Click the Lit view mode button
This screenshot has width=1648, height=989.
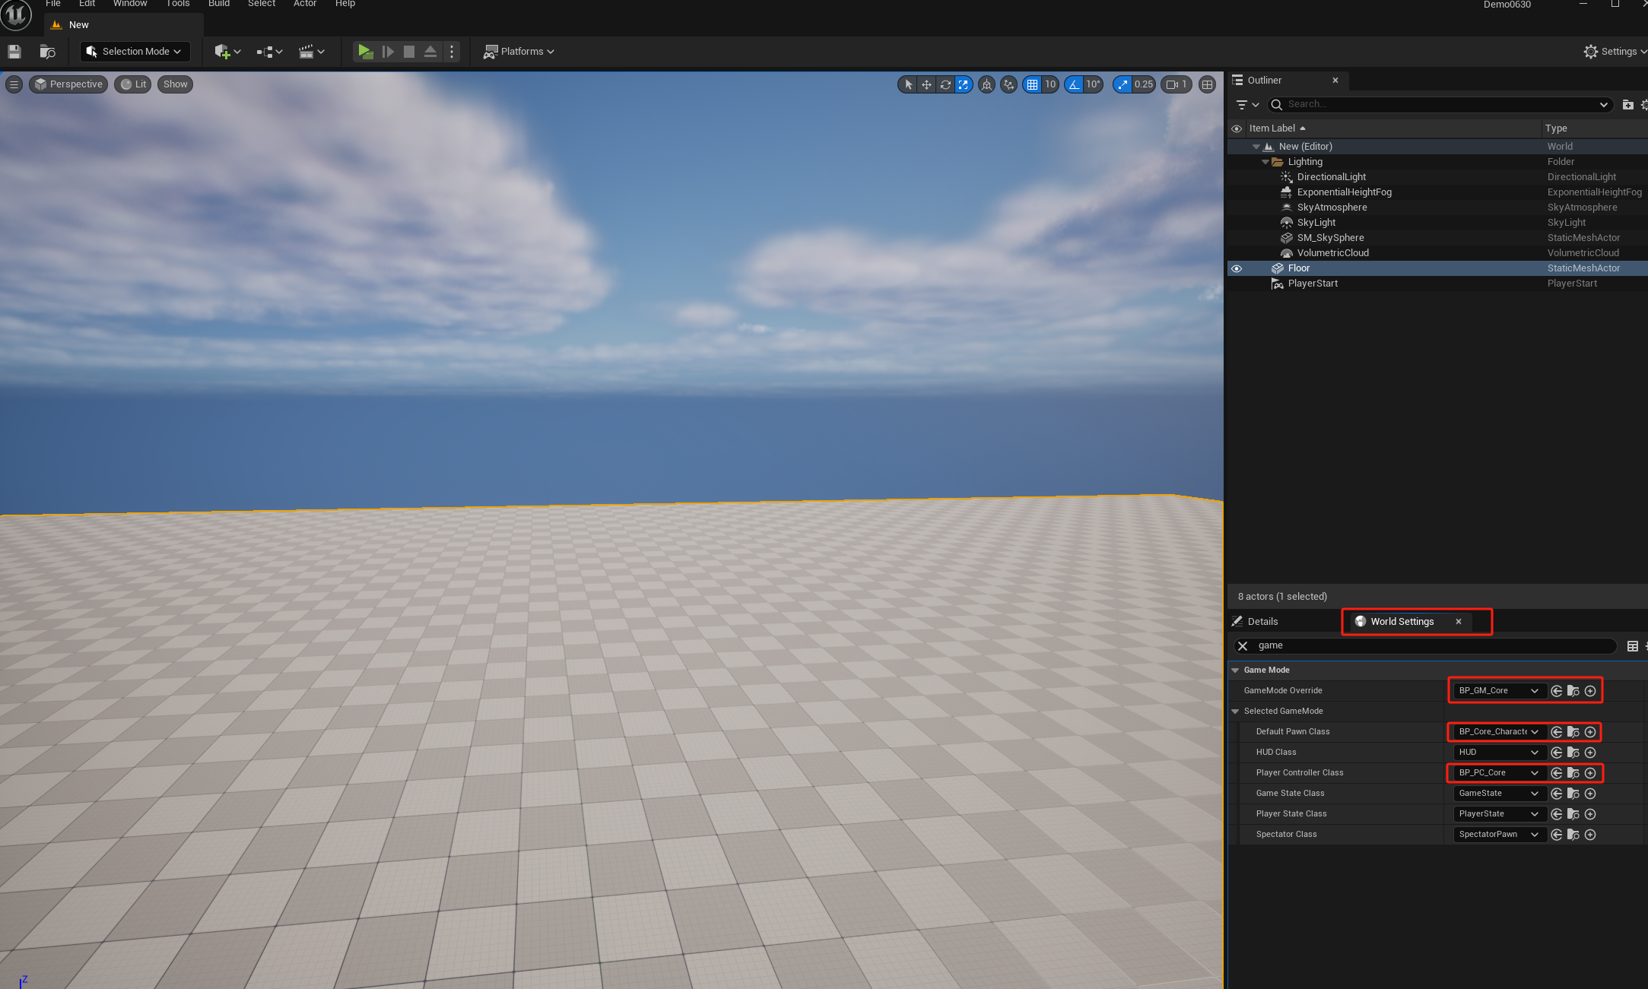[133, 84]
